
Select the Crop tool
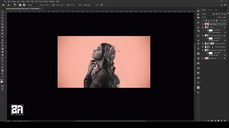pyautogui.click(x=3, y=24)
